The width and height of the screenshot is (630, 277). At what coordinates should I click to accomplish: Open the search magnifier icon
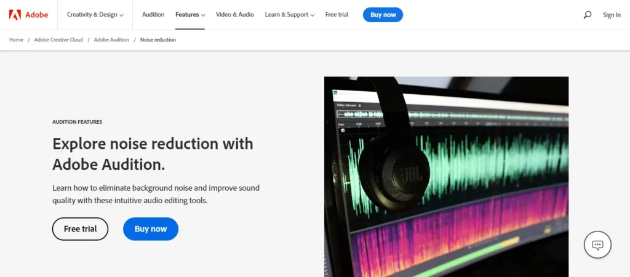[588, 15]
